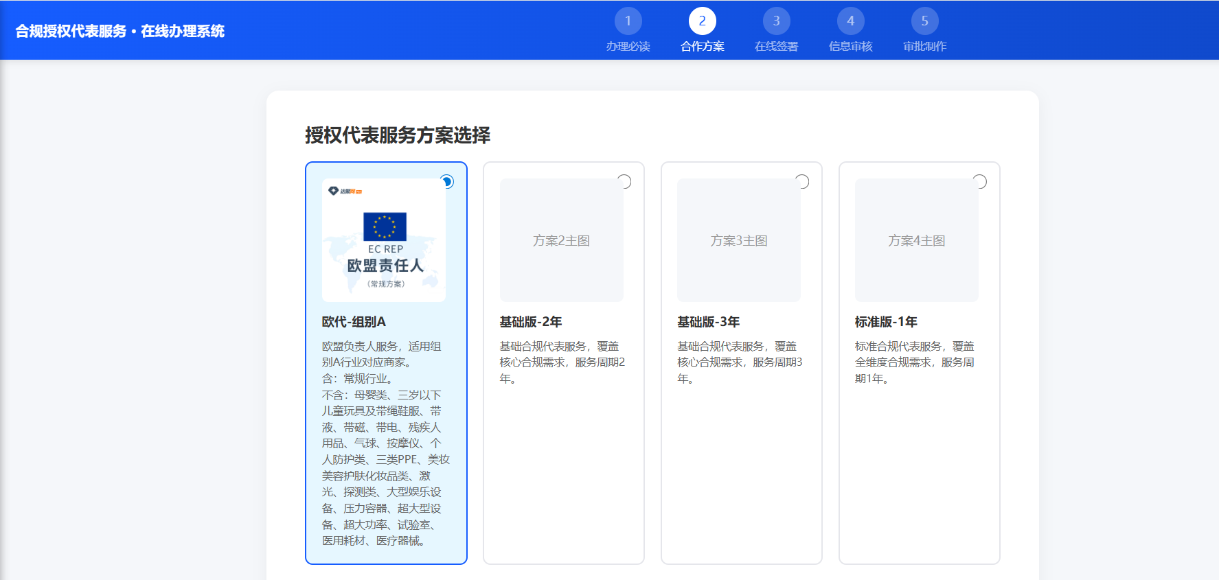Click the 欧代-组别A plan title
This screenshot has width=1219, height=580.
coord(354,322)
